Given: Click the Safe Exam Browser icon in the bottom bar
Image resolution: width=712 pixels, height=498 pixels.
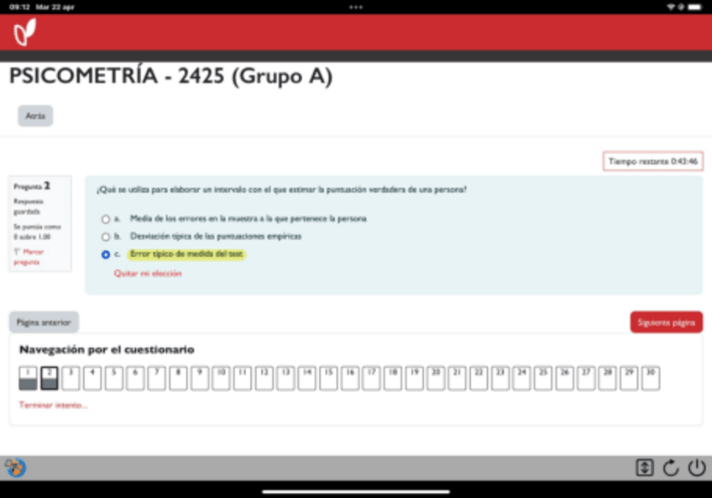Looking at the screenshot, I should [15, 468].
